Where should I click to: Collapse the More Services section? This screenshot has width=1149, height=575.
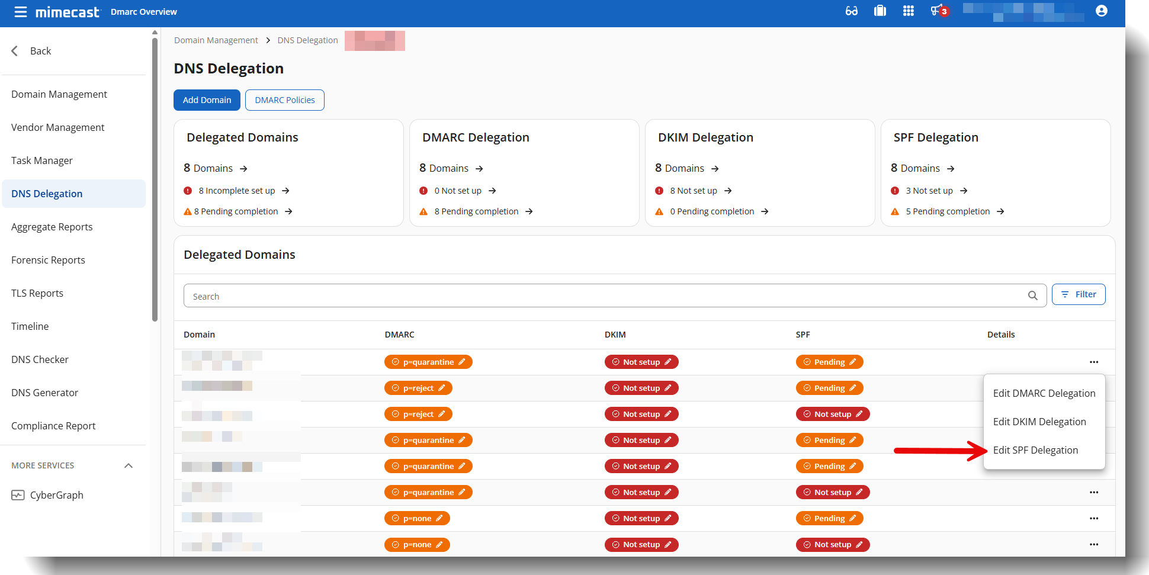pyautogui.click(x=129, y=465)
